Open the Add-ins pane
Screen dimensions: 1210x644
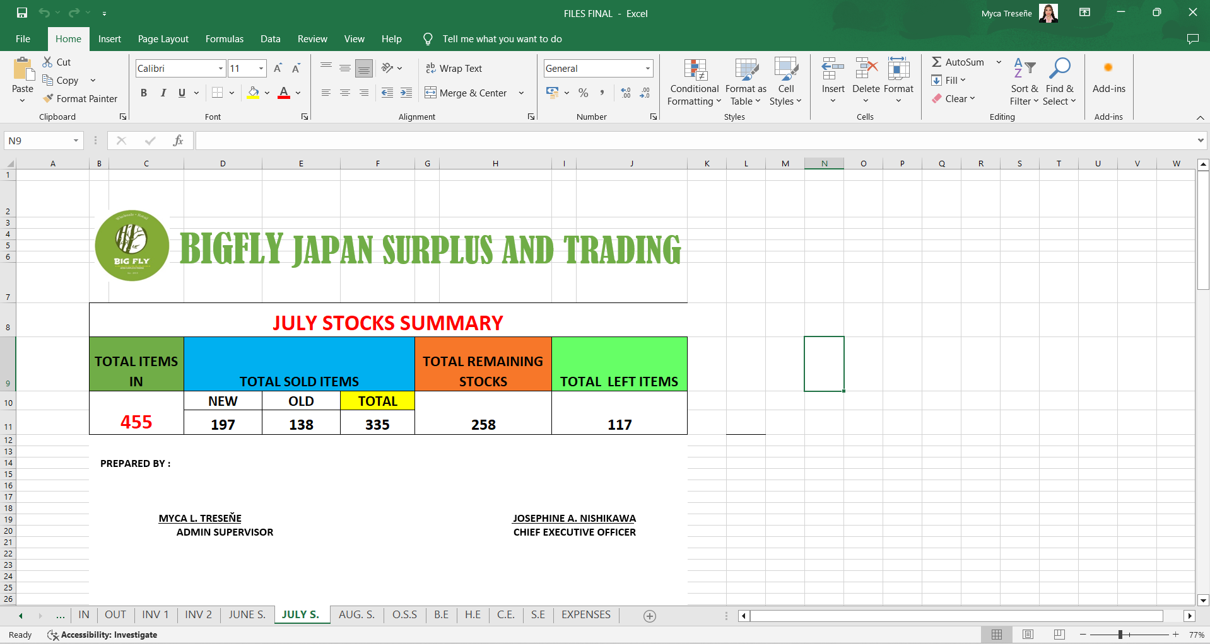click(1108, 77)
